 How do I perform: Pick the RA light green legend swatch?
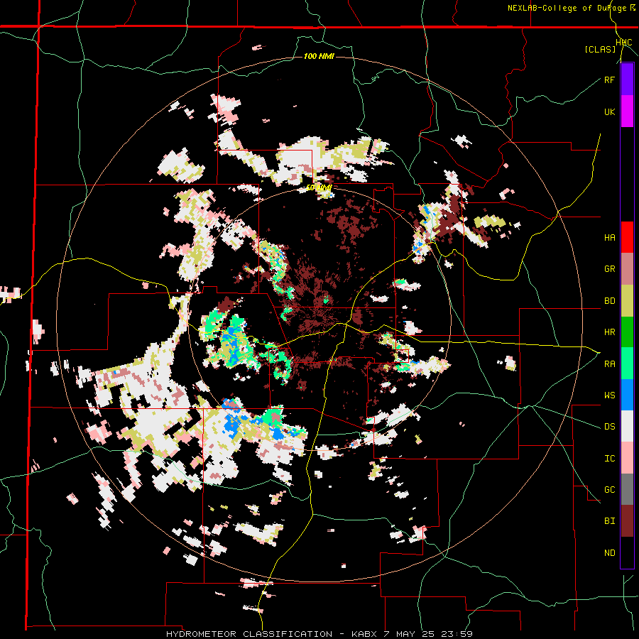click(x=627, y=364)
